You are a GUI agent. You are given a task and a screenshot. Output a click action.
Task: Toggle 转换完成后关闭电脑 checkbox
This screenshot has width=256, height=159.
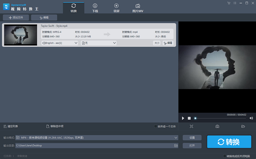(x=225, y=156)
